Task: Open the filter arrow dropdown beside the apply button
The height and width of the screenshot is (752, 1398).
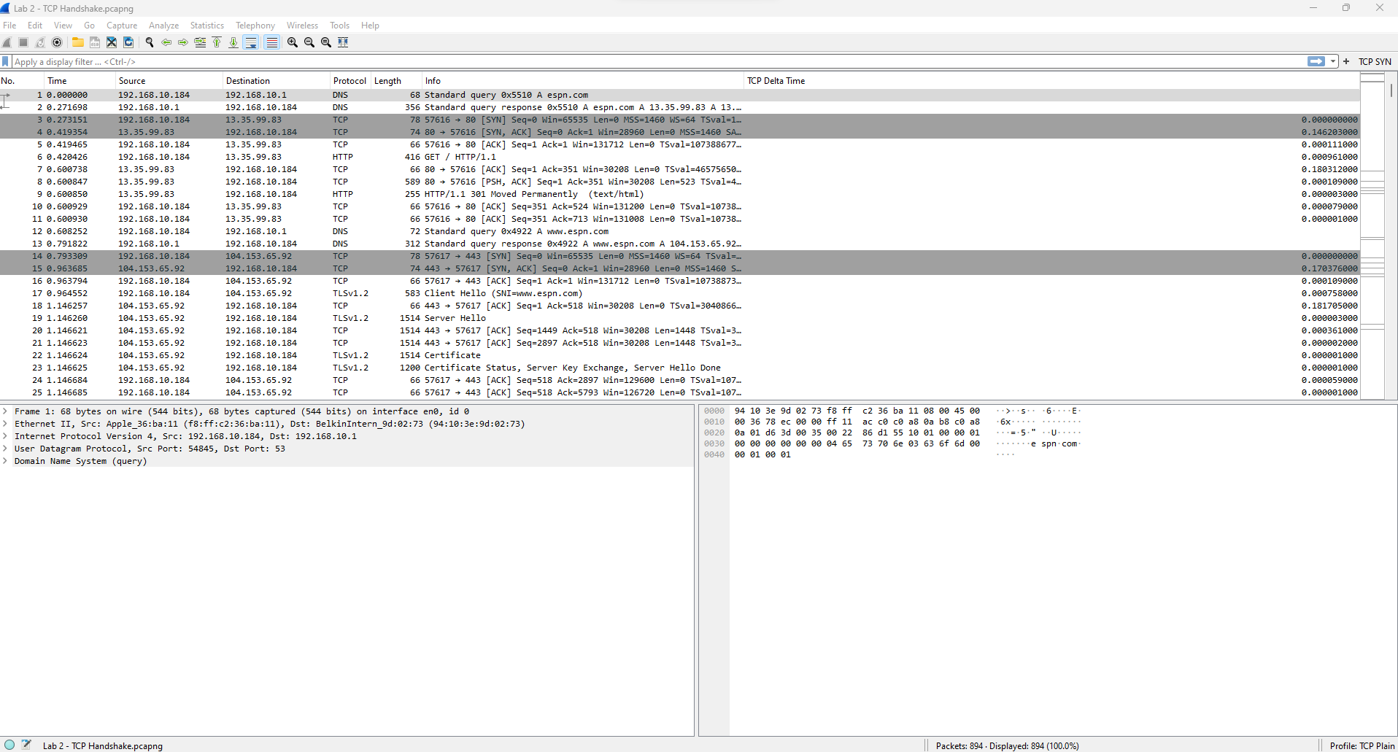Action: click(1333, 61)
